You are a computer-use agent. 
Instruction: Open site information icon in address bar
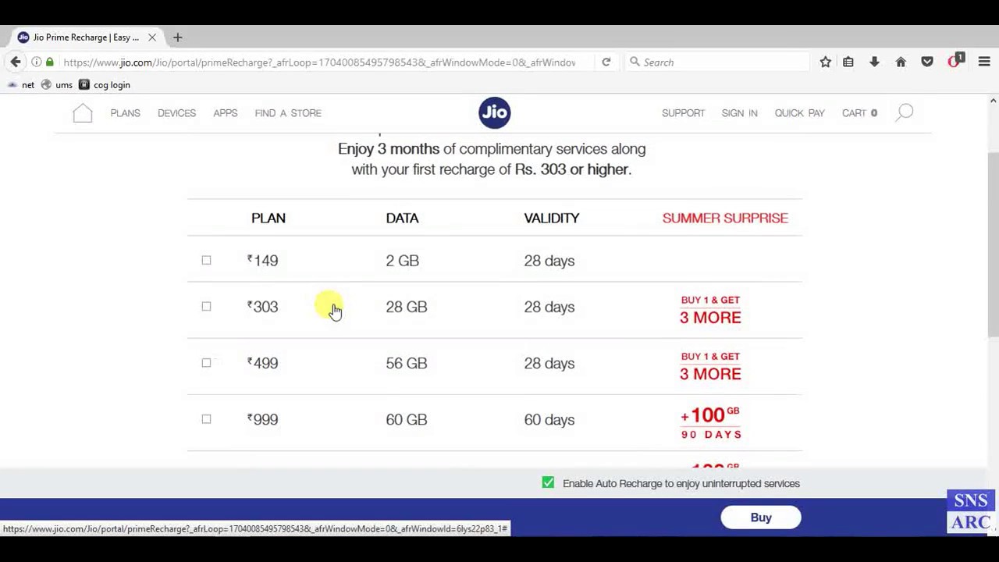pos(37,62)
